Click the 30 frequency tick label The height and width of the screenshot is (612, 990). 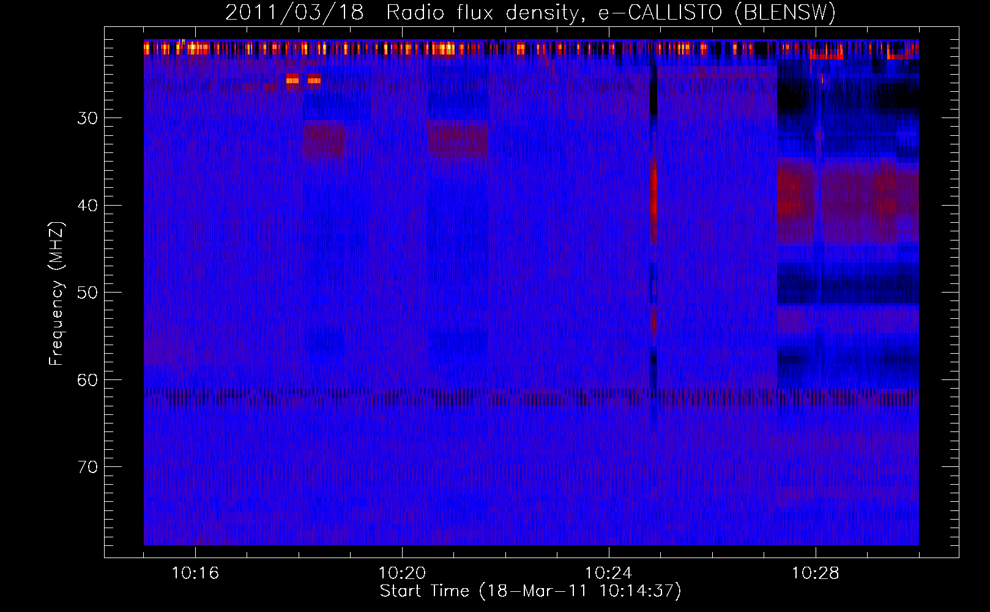pos(87,118)
